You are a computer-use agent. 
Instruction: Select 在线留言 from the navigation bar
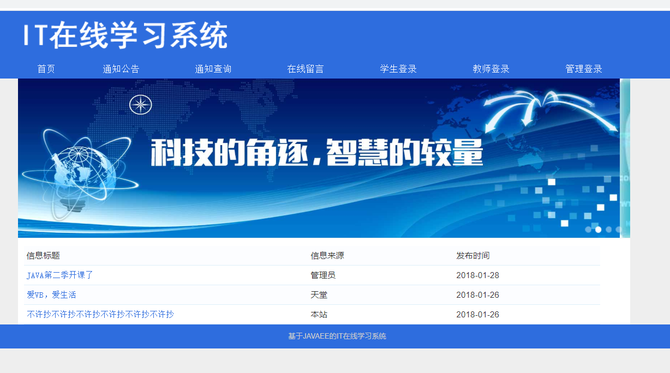click(x=306, y=69)
